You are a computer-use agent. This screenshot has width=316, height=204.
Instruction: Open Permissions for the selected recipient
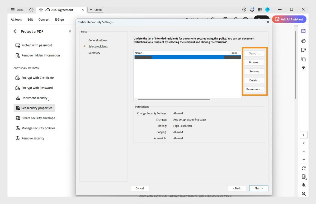254,89
